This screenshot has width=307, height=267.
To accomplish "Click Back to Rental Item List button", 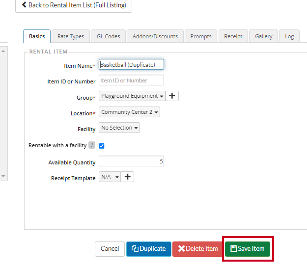I will [74, 5].
